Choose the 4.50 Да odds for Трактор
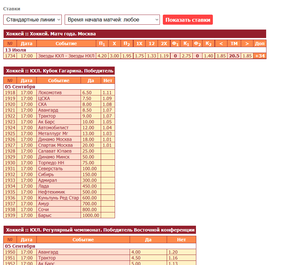Image resolution: width=285 pixels, height=265 pixels. click(148, 258)
